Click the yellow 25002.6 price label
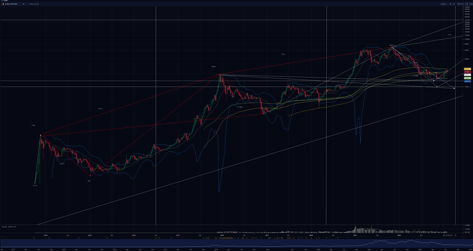The height and width of the screenshot is (251, 473). (x=467, y=69)
